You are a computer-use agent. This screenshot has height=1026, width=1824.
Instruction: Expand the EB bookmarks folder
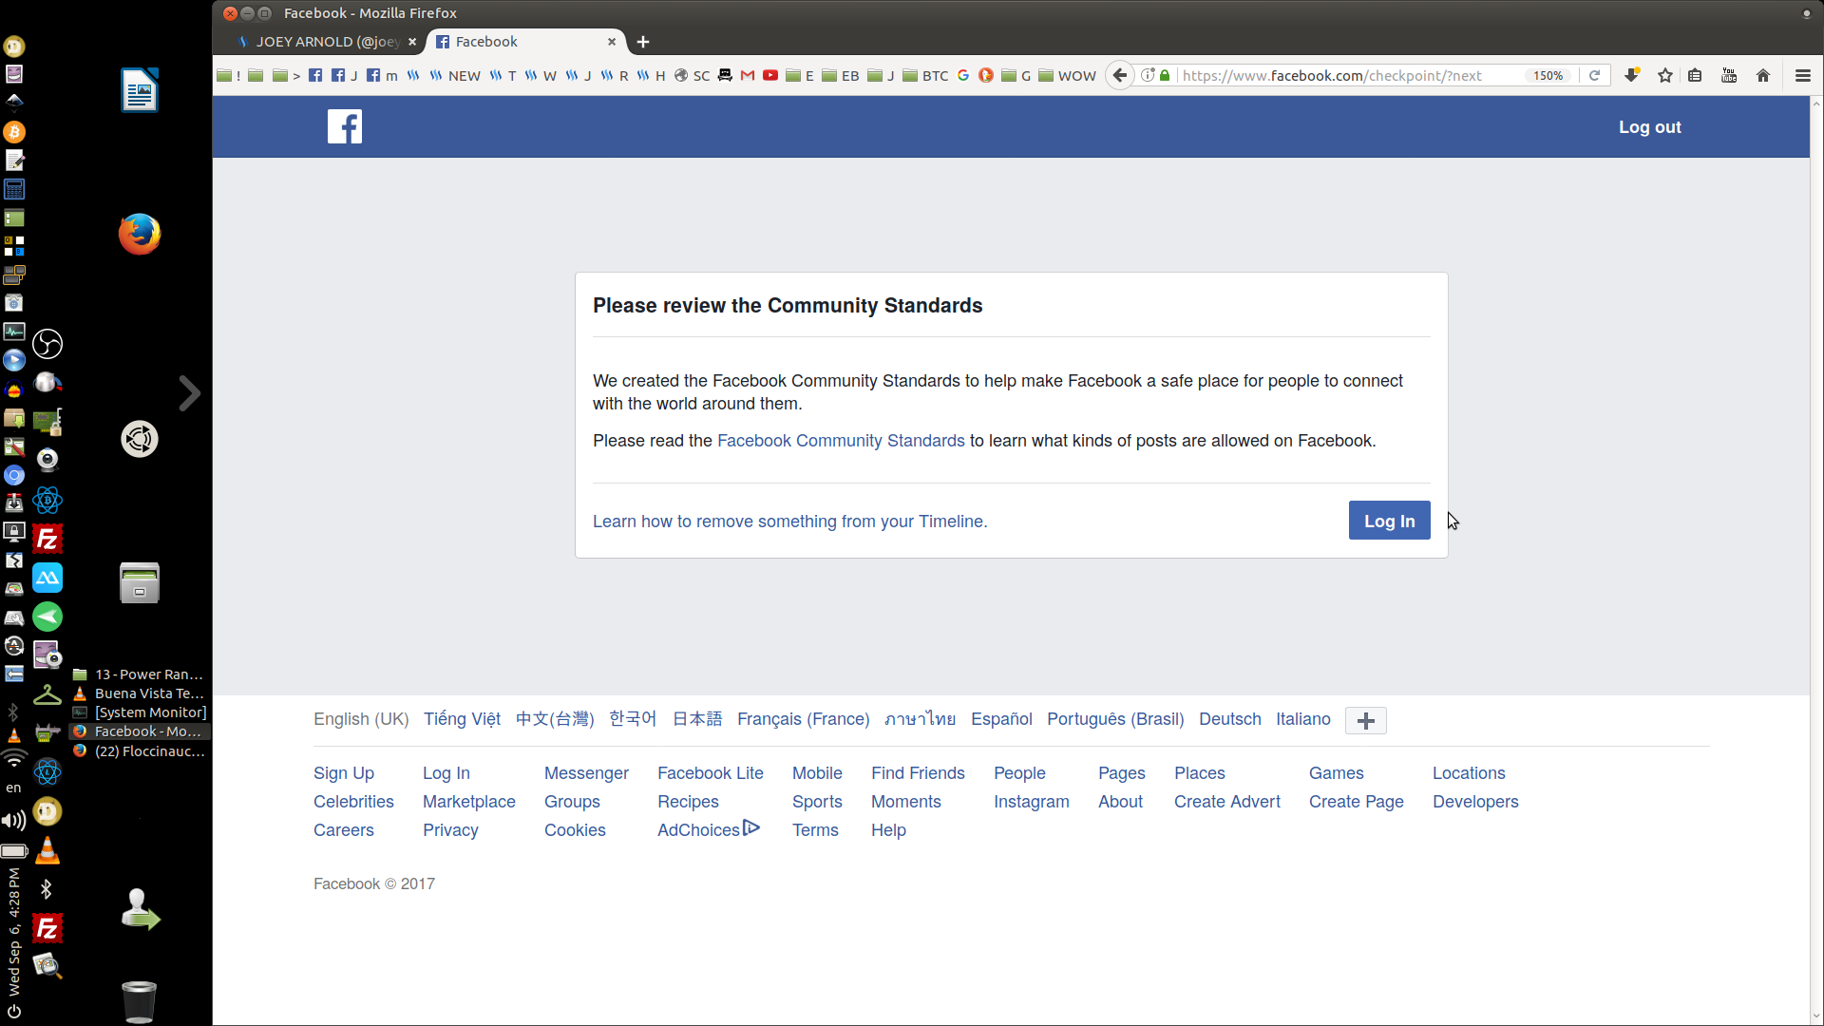[840, 76]
